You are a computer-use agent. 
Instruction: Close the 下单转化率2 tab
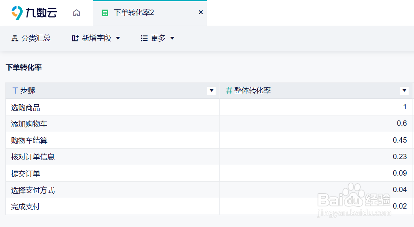[x=200, y=12]
